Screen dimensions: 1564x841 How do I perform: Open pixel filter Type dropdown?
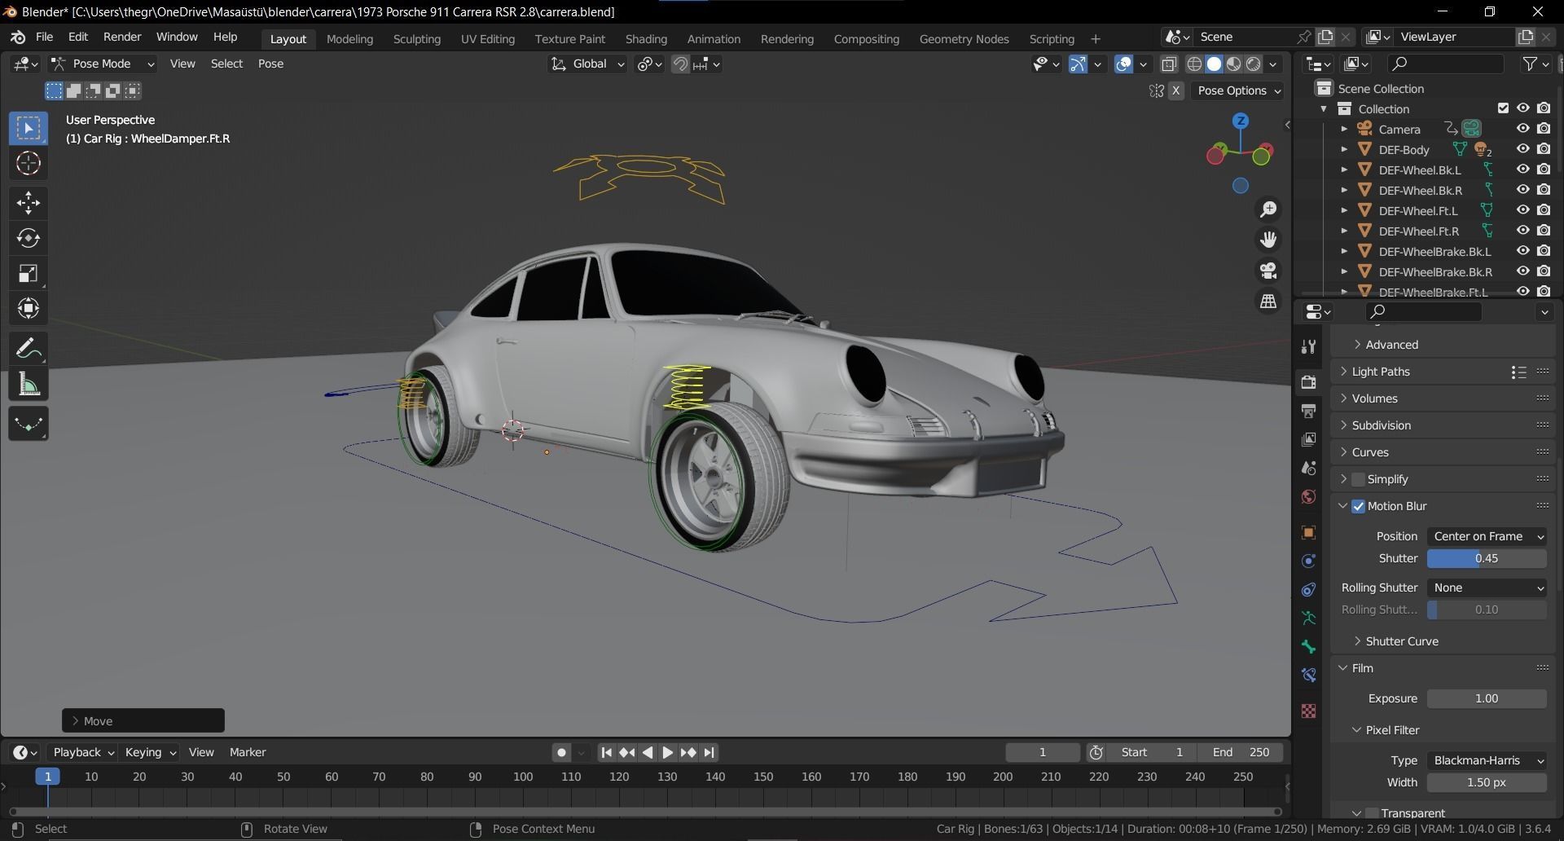[1487, 760]
